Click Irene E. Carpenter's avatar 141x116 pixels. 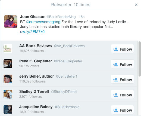tap(8, 64)
